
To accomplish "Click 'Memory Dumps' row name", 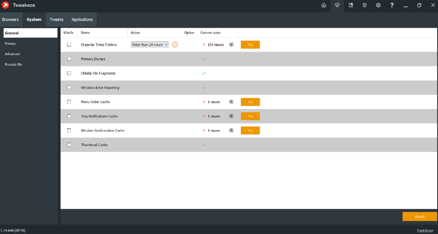I will [x=93, y=59].
